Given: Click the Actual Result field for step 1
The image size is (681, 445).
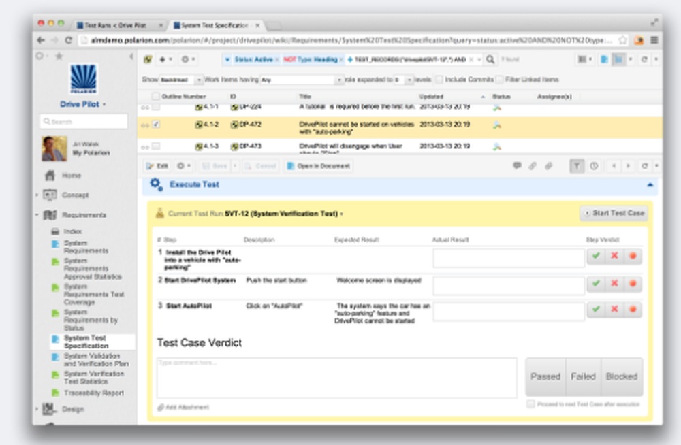Looking at the screenshot, I should (x=509, y=258).
